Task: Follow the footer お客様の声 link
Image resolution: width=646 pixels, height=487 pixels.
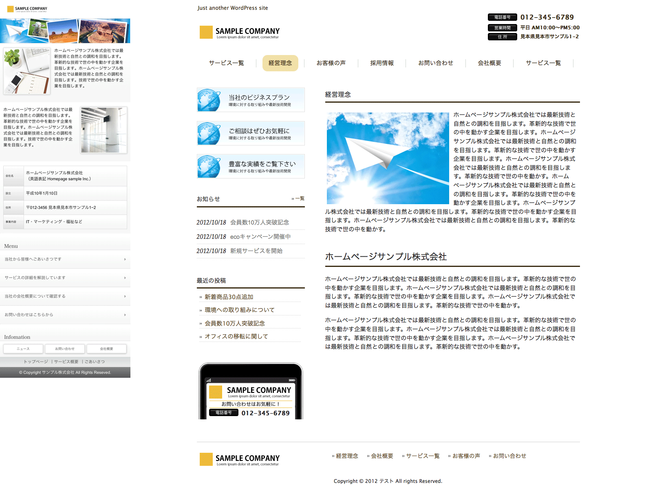Action: pos(466,456)
